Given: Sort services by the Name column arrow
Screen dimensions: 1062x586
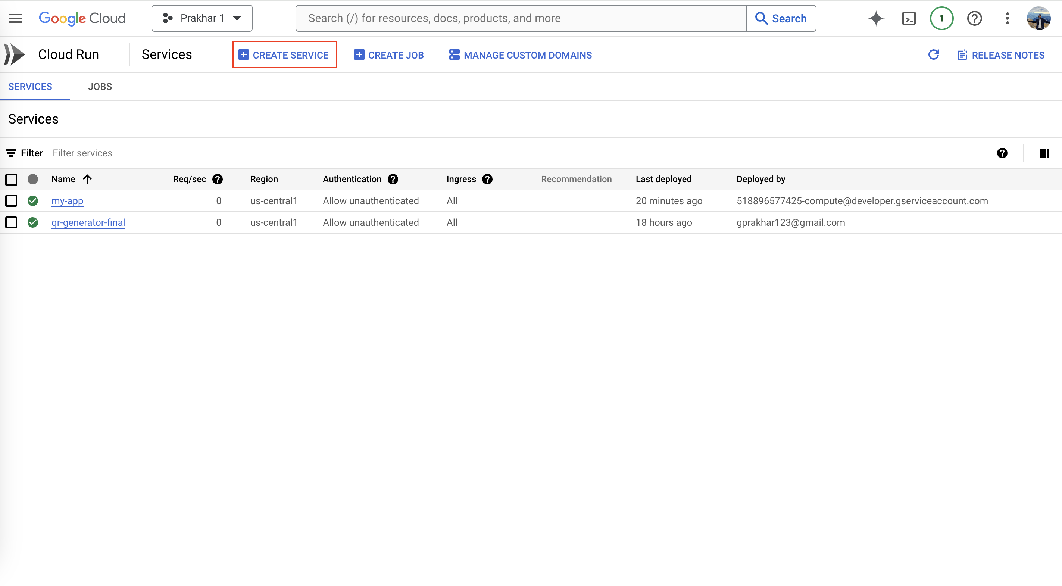Looking at the screenshot, I should (87, 180).
